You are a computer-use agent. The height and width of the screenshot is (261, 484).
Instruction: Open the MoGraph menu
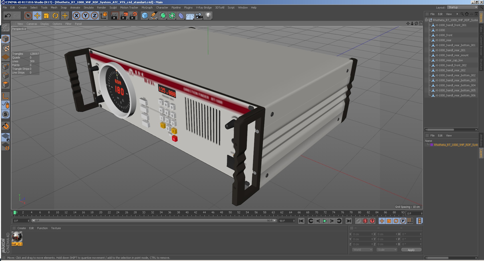[x=147, y=8]
